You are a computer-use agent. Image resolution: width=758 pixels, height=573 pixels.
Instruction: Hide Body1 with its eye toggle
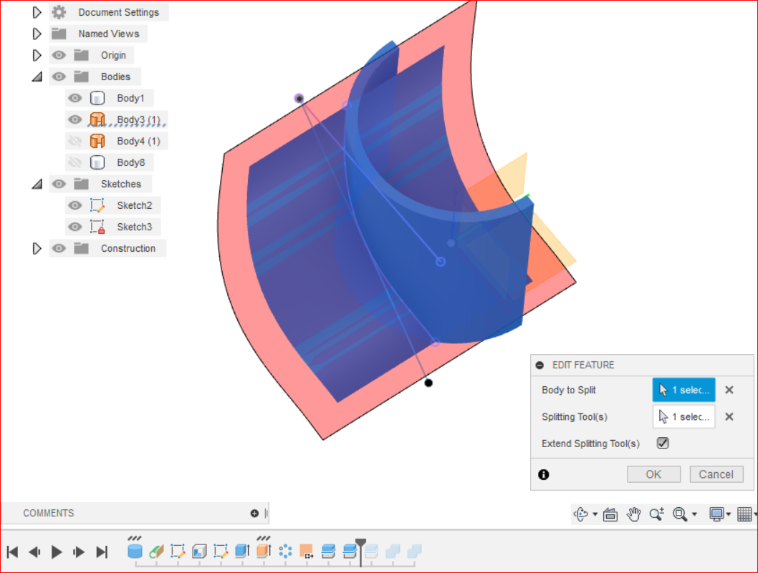[75, 98]
